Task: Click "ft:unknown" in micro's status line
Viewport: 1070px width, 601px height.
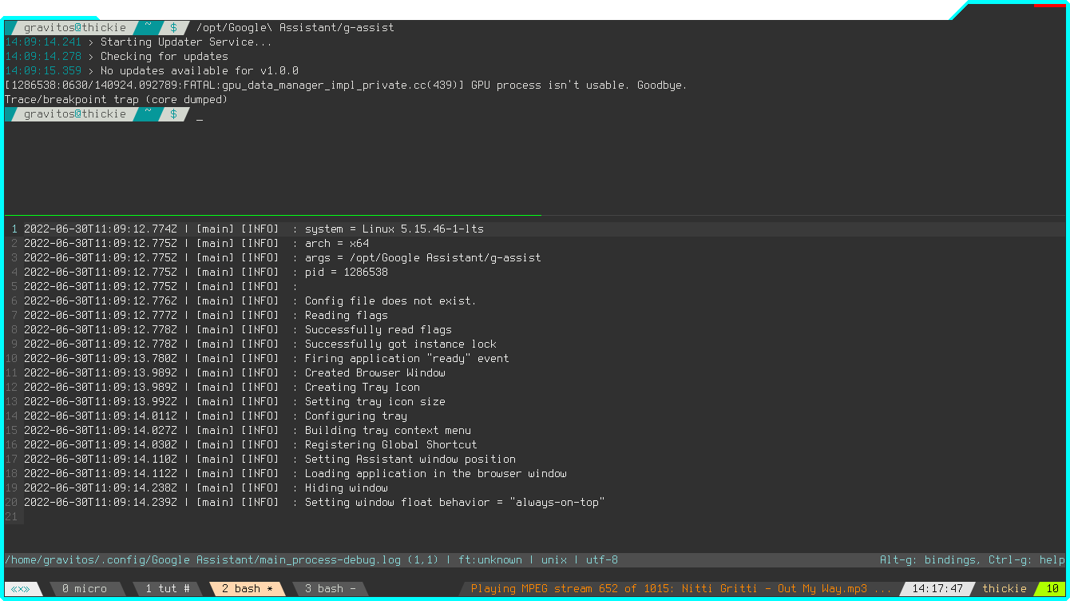Action: pos(490,560)
